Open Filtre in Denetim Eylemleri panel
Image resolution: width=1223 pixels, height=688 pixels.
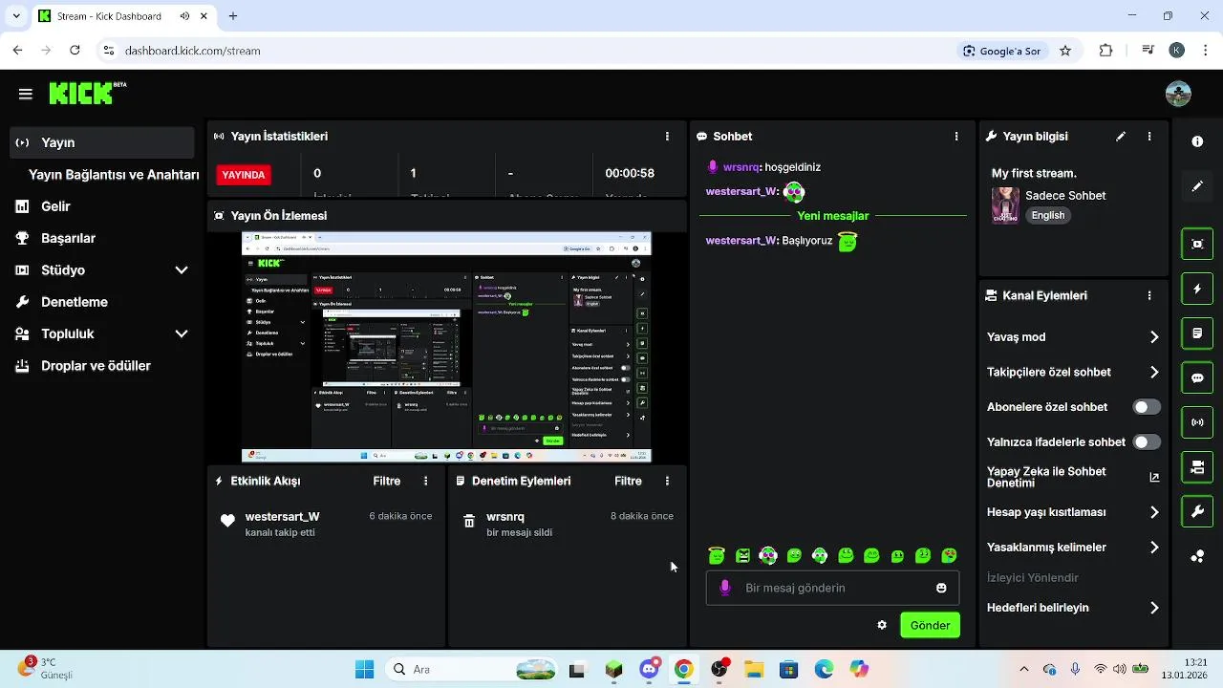(628, 482)
